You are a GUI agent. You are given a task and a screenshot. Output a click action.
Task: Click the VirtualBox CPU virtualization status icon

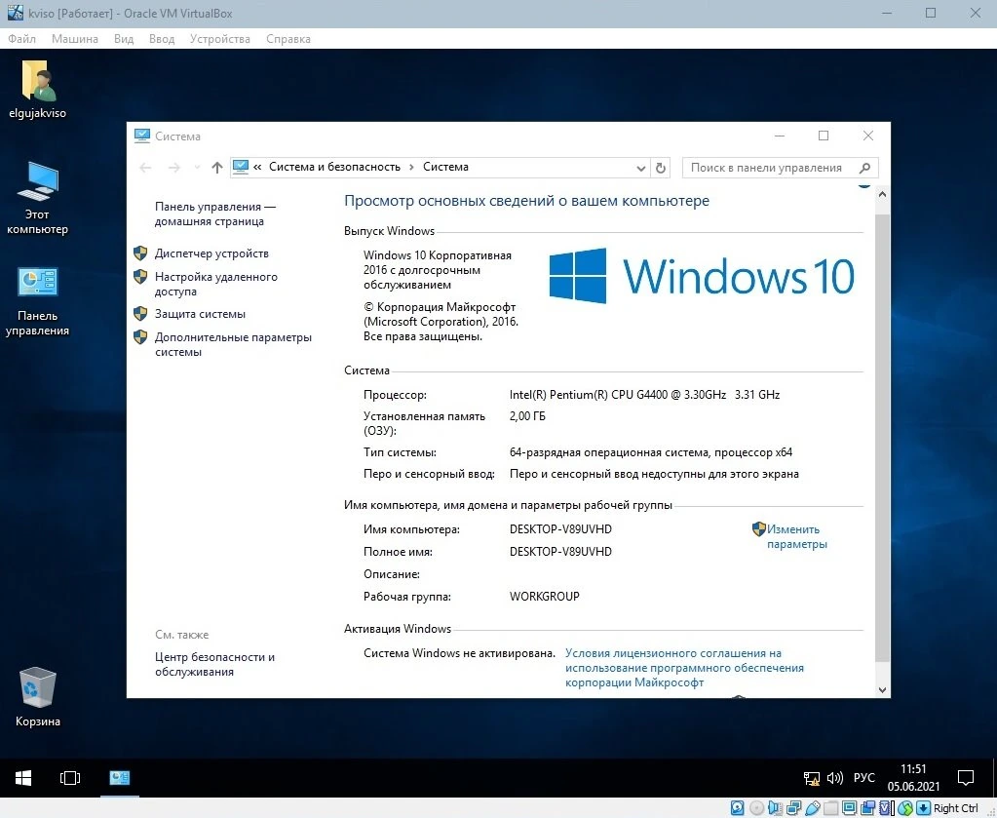(x=885, y=808)
